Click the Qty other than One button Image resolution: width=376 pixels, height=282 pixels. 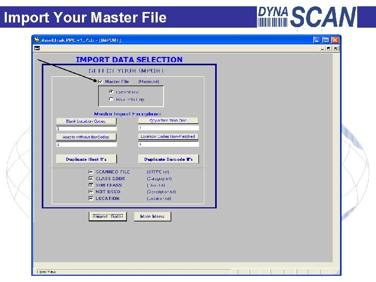pos(168,121)
